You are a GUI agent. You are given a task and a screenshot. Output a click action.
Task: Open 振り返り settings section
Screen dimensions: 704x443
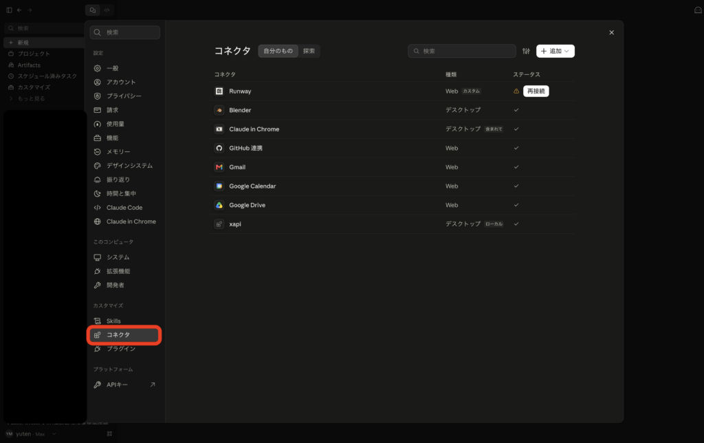click(125, 180)
